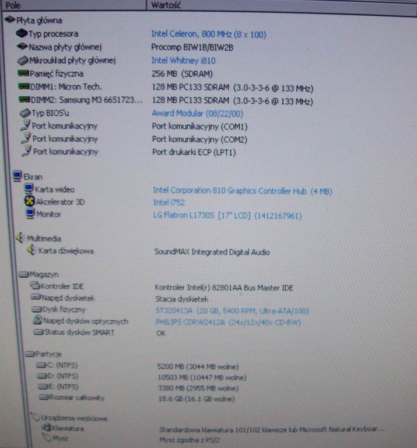Click the Multimedia speaker icon
Screen dimensions: 417x448
pos(20,238)
